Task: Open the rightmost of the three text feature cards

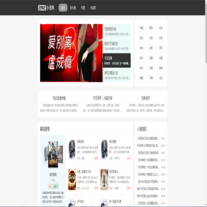Action: click(145, 104)
